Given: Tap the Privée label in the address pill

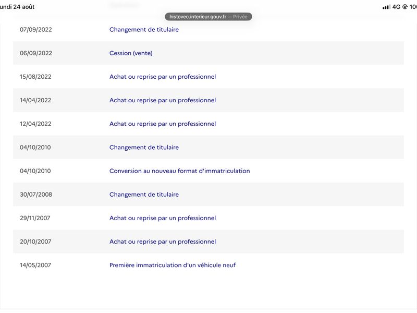Looking at the screenshot, I should pos(240,17).
